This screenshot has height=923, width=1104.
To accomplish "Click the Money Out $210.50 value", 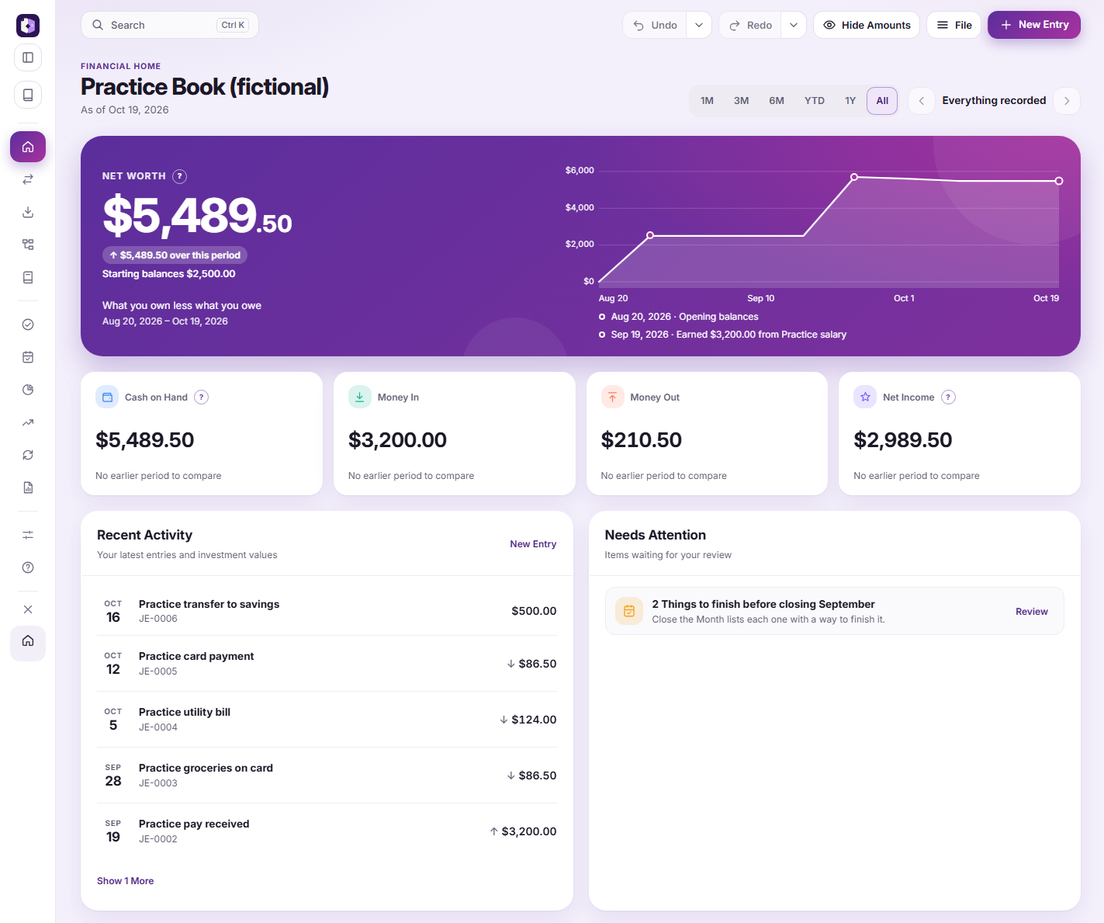I will coord(641,440).
